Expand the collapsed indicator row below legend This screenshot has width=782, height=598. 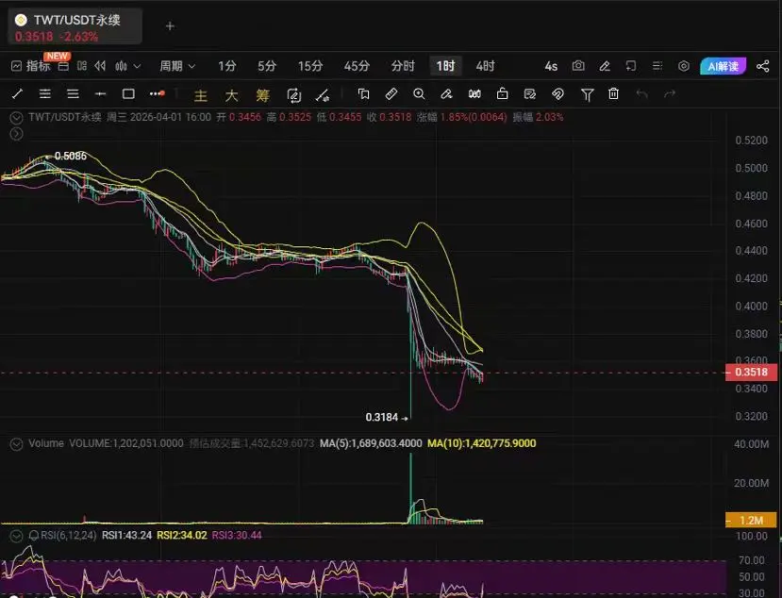pos(16,134)
